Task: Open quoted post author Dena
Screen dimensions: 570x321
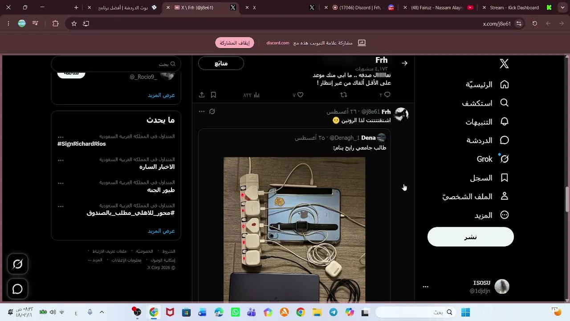Action: tap(368, 138)
